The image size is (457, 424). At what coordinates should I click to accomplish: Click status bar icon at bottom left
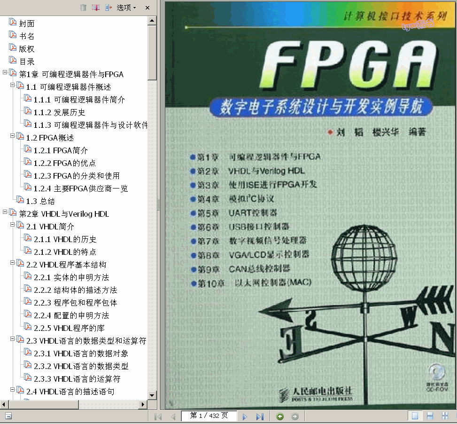8,416
